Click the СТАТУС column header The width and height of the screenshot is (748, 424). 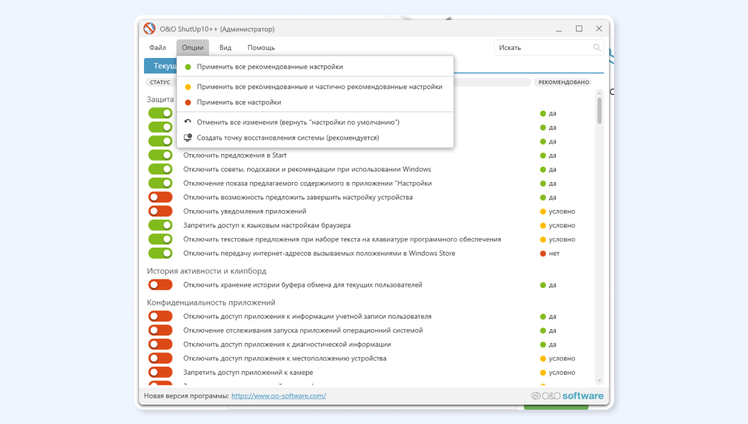(160, 82)
